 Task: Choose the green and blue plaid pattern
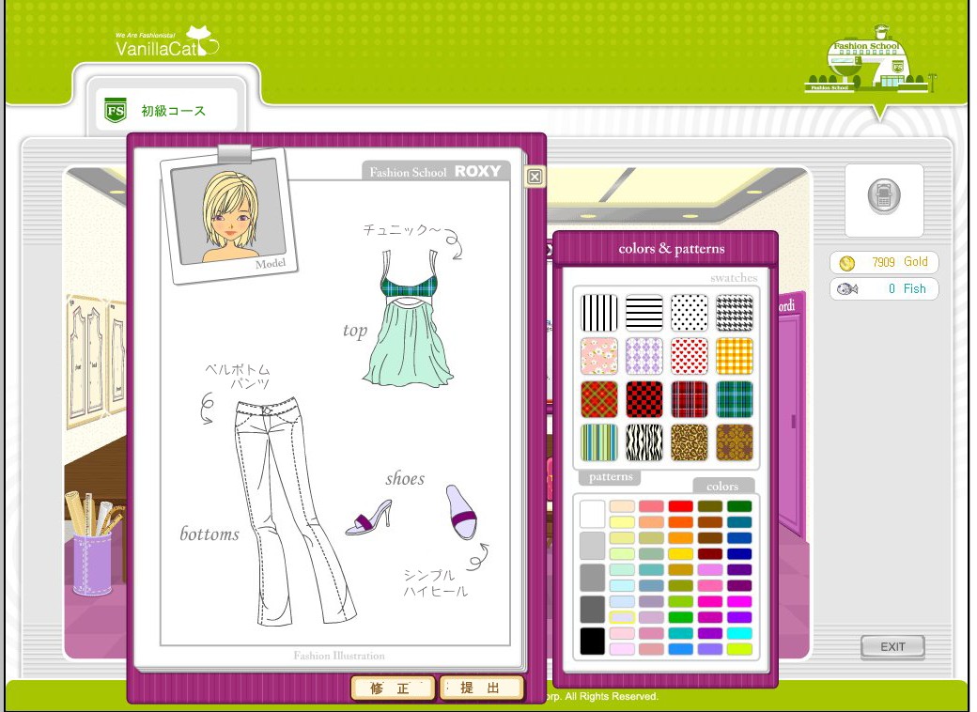[735, 399]
